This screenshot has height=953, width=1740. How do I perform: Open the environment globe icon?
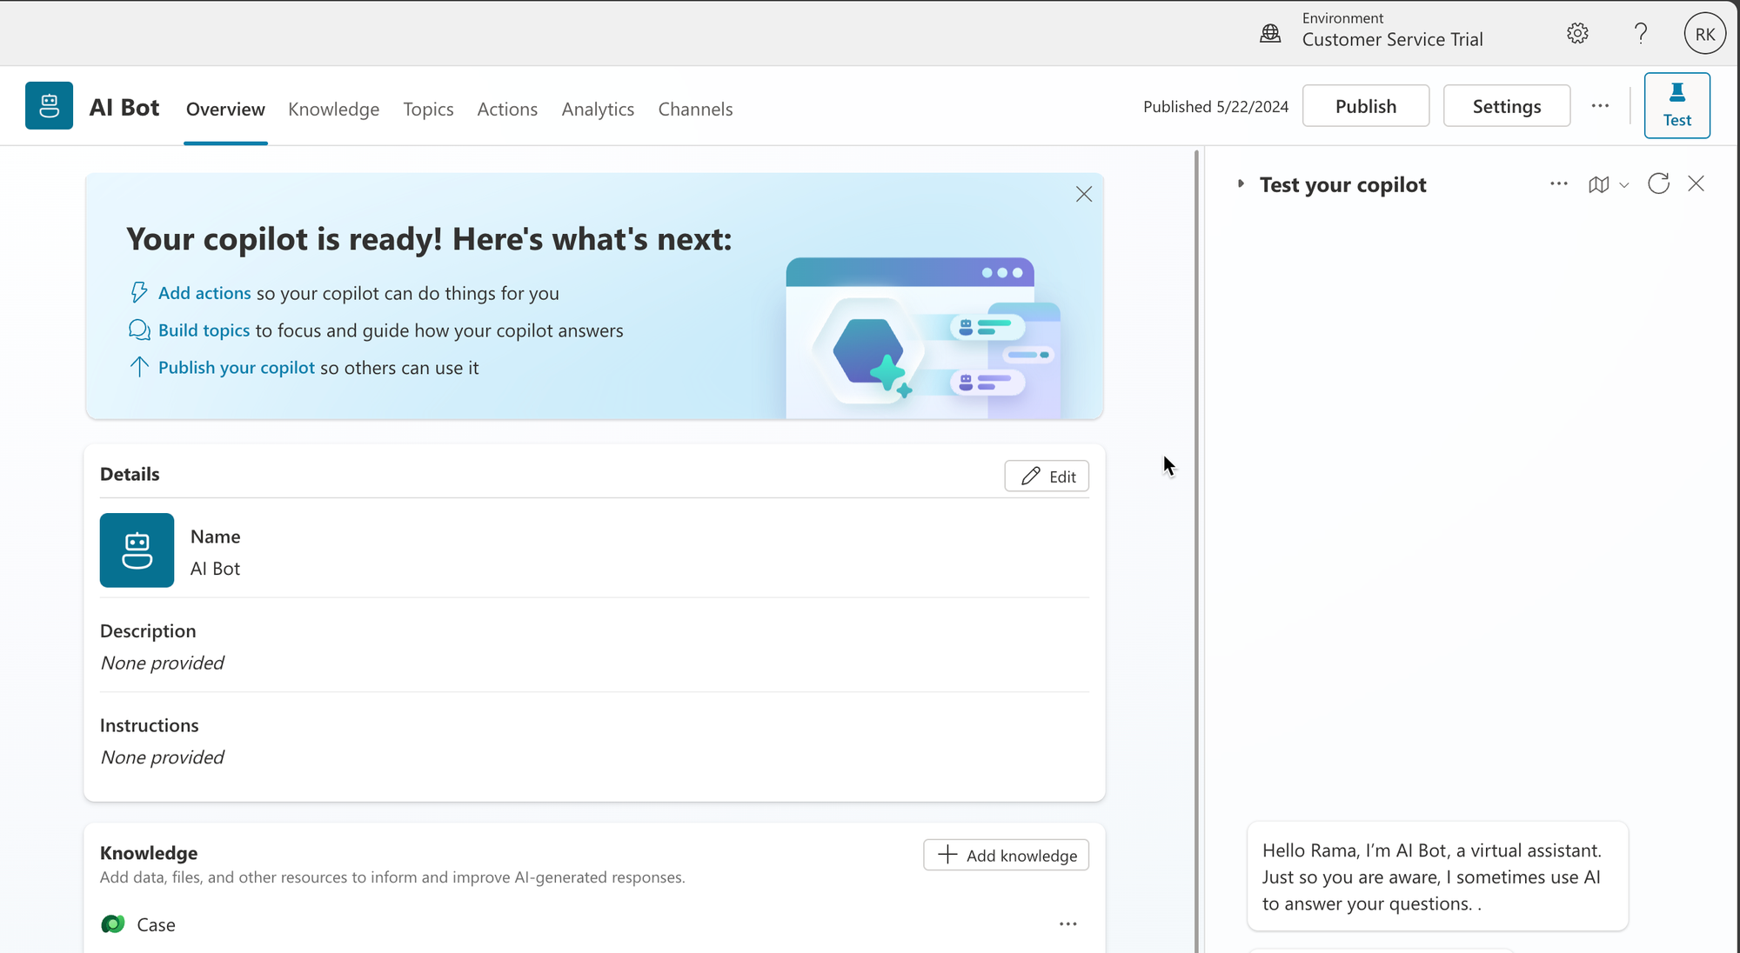1270,34
